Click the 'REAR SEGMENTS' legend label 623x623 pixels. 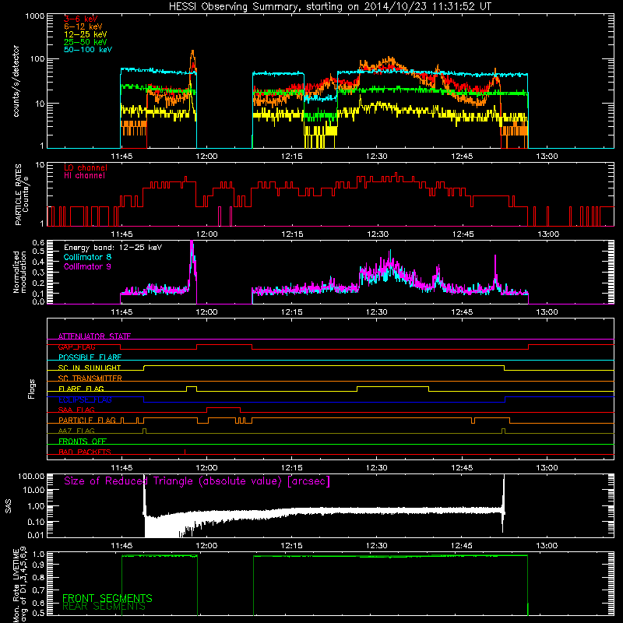(104, 607)
